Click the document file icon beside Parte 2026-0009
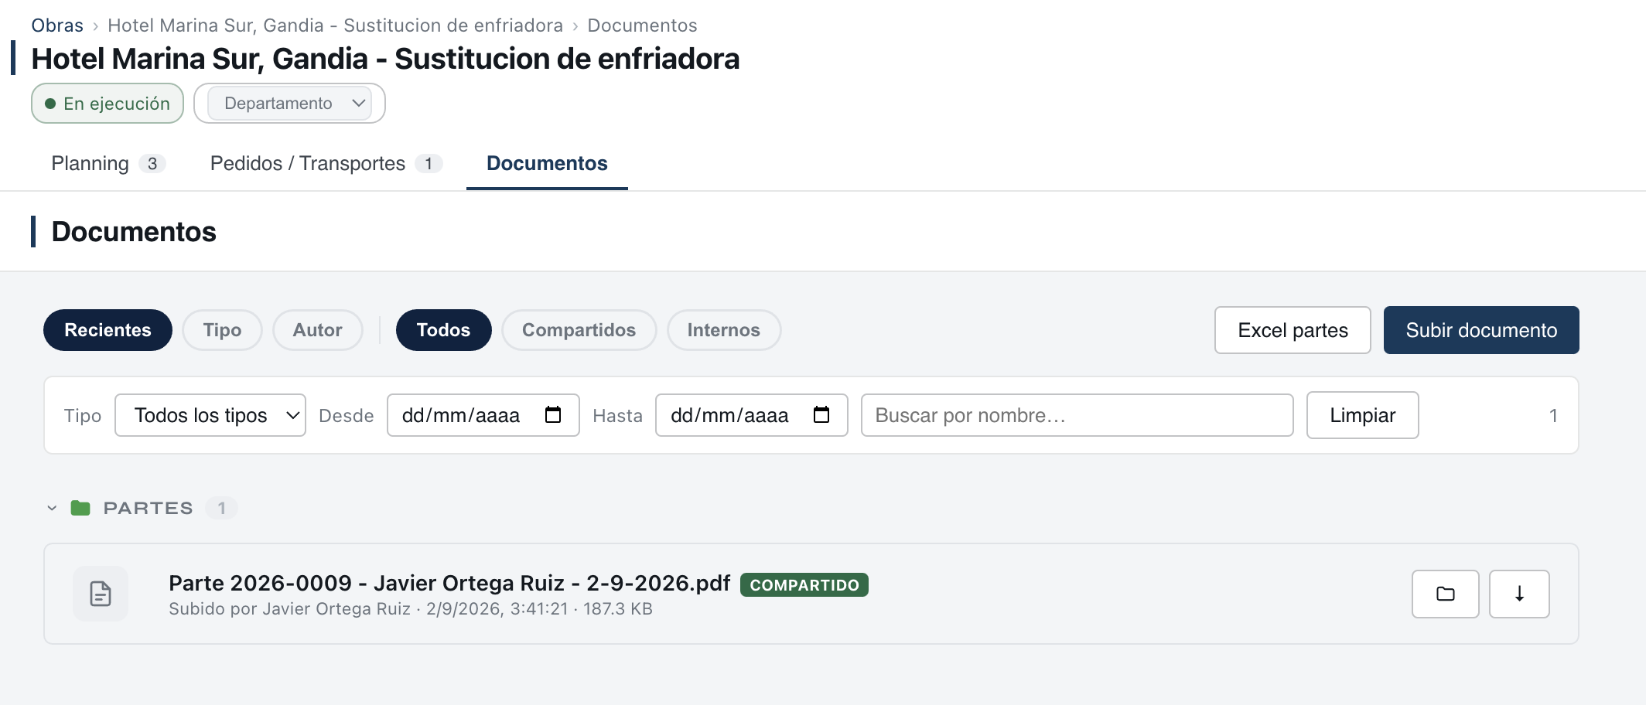 coord(101,594)
